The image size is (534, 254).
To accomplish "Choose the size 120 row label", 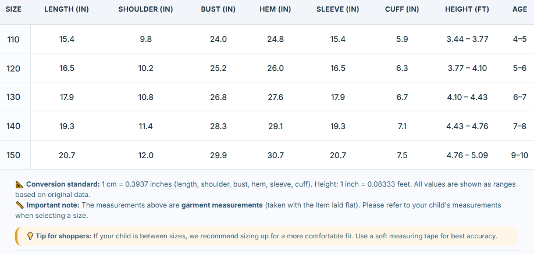I will [13, 69].
